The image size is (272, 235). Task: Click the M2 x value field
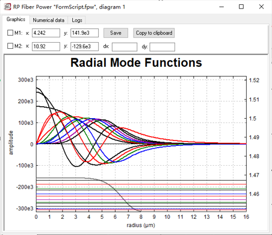point(46,46)
